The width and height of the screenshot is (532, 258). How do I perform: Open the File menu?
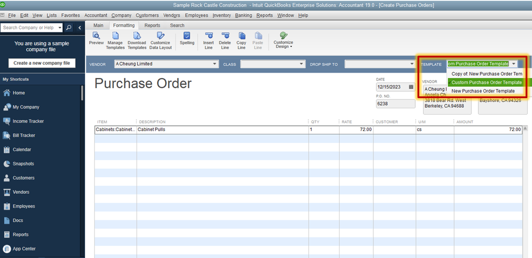tap(12, 15)
